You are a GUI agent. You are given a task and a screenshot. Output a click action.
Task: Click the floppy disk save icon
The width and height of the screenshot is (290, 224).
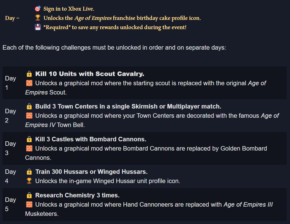pos(38,27)
